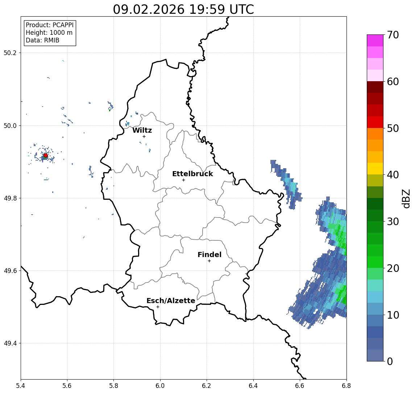
Task: Select the 'Esch/Alzette' map label
Action: click(171, 301)
